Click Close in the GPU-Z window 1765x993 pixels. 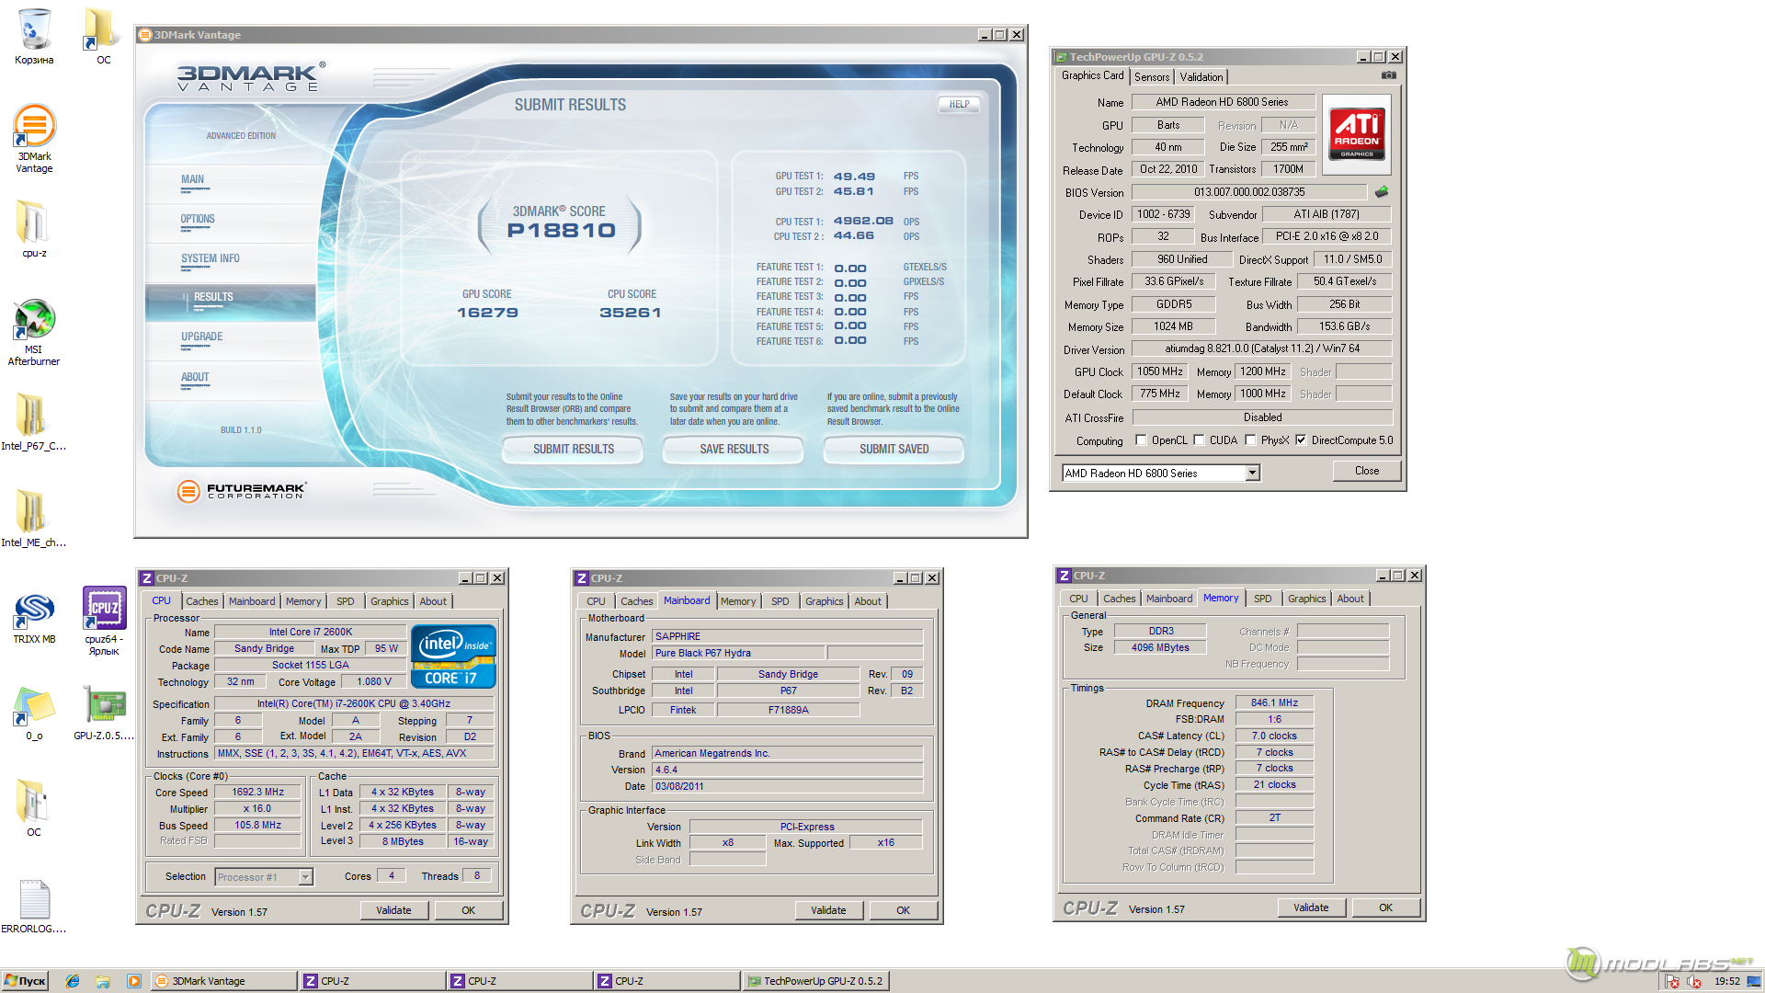[x=1367, y=471]
